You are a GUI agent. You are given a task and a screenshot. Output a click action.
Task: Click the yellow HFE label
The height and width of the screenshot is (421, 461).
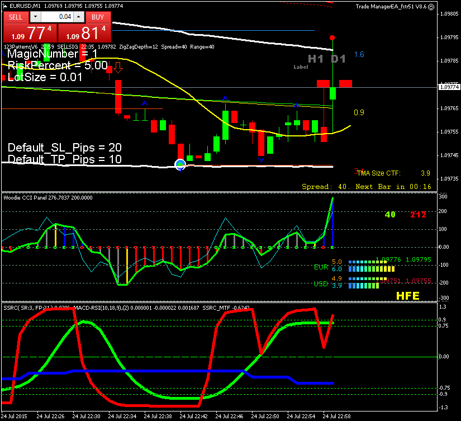[x=408, y=296]
